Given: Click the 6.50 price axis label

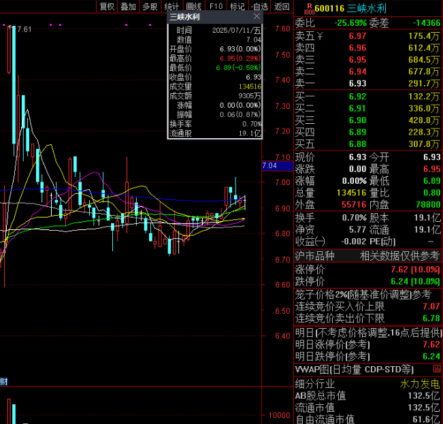Looking at the screenshot, I should (282, 311).
